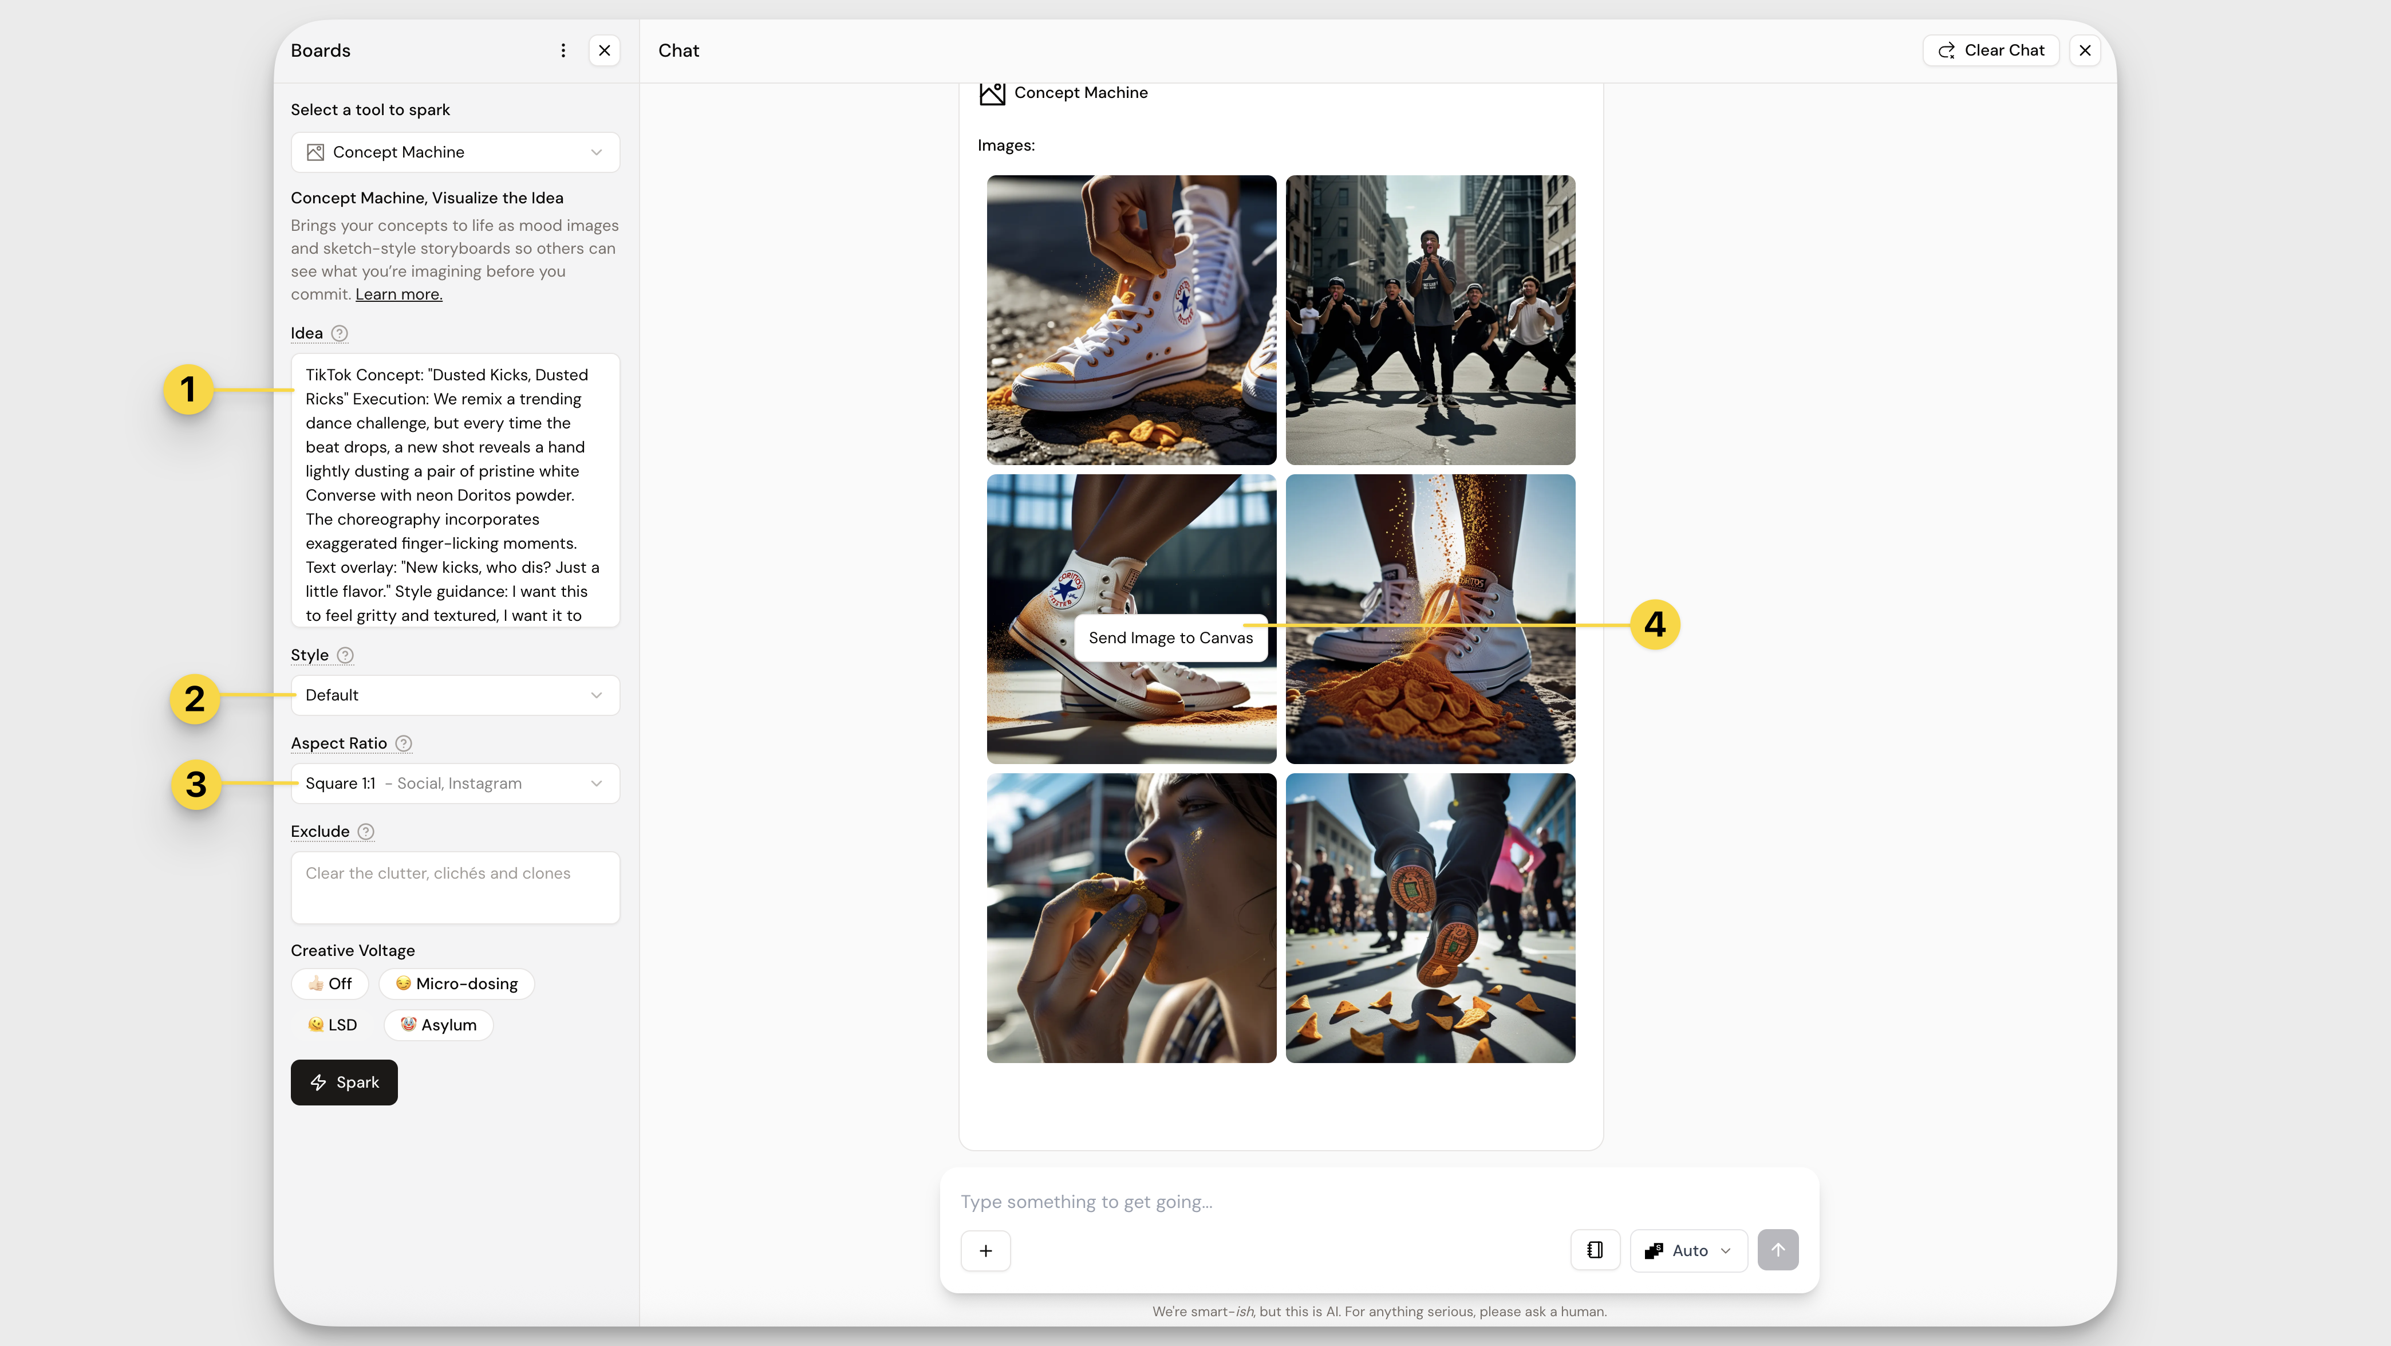Screen dimensions: 2391x1346
Task: Select the woman eating Doritos thumbnail
Action: pos(1131,918)
